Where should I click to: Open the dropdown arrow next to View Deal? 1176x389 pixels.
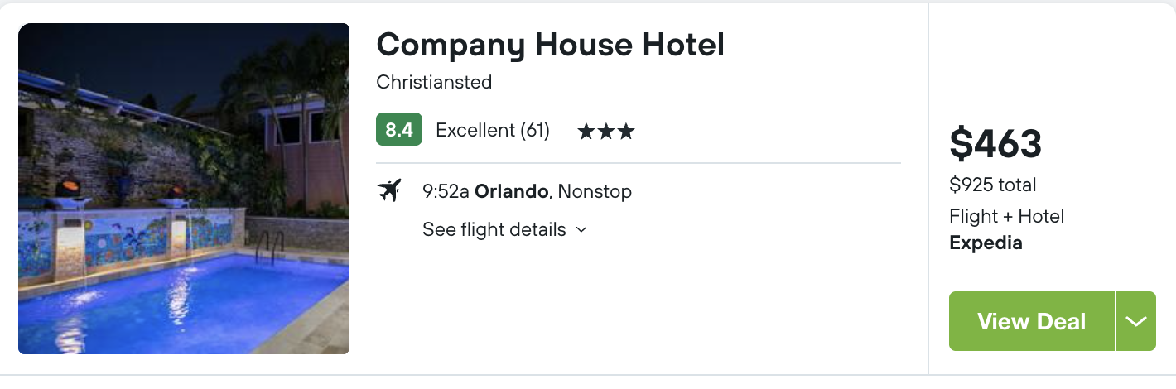[1136, 321]
